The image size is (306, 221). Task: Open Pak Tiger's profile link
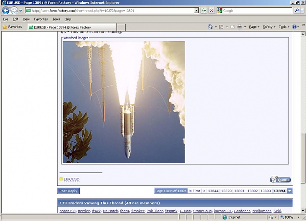(x=155, y=211)
